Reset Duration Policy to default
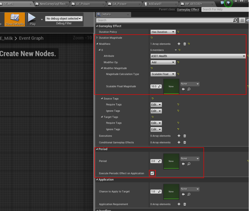The width and height of the screenshot is (249, 211). (x=178, y=32)
